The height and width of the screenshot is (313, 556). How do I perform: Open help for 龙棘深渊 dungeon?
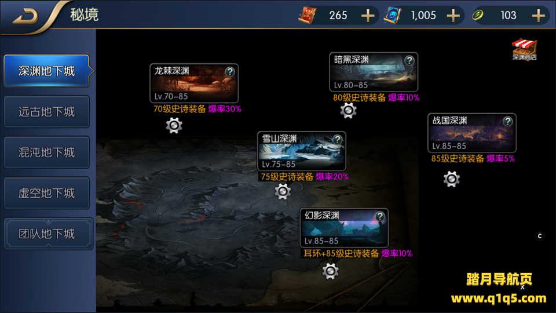(230, 72)
